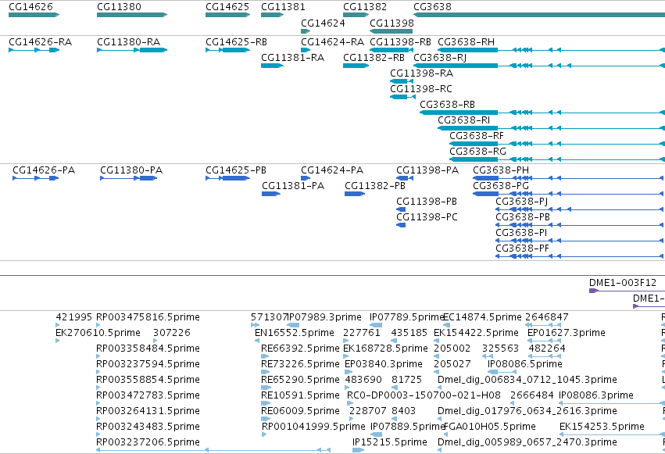Select EST RP003475816.5prime

98,325
